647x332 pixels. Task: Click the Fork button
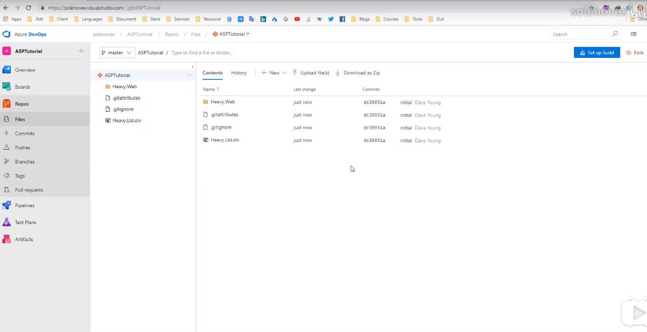coord(635,52)
